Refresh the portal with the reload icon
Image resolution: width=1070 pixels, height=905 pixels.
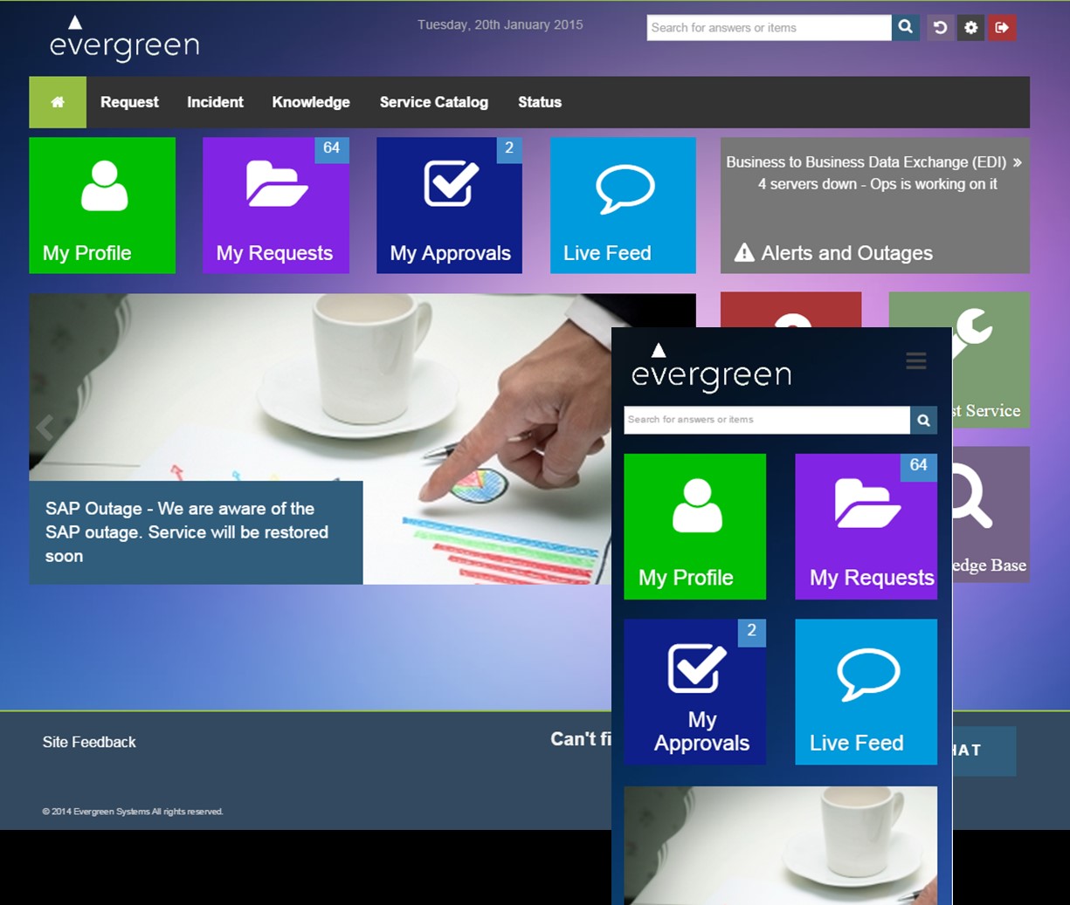[x=940, y=27]
